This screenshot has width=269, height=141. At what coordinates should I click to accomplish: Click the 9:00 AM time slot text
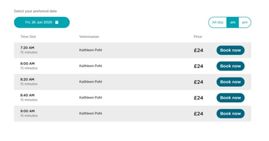click(27, 111)
